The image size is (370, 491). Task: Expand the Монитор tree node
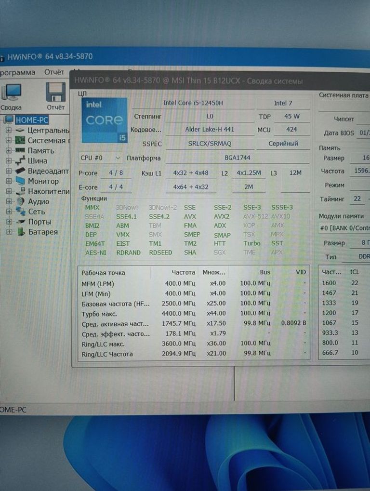[x=8, y=181]
